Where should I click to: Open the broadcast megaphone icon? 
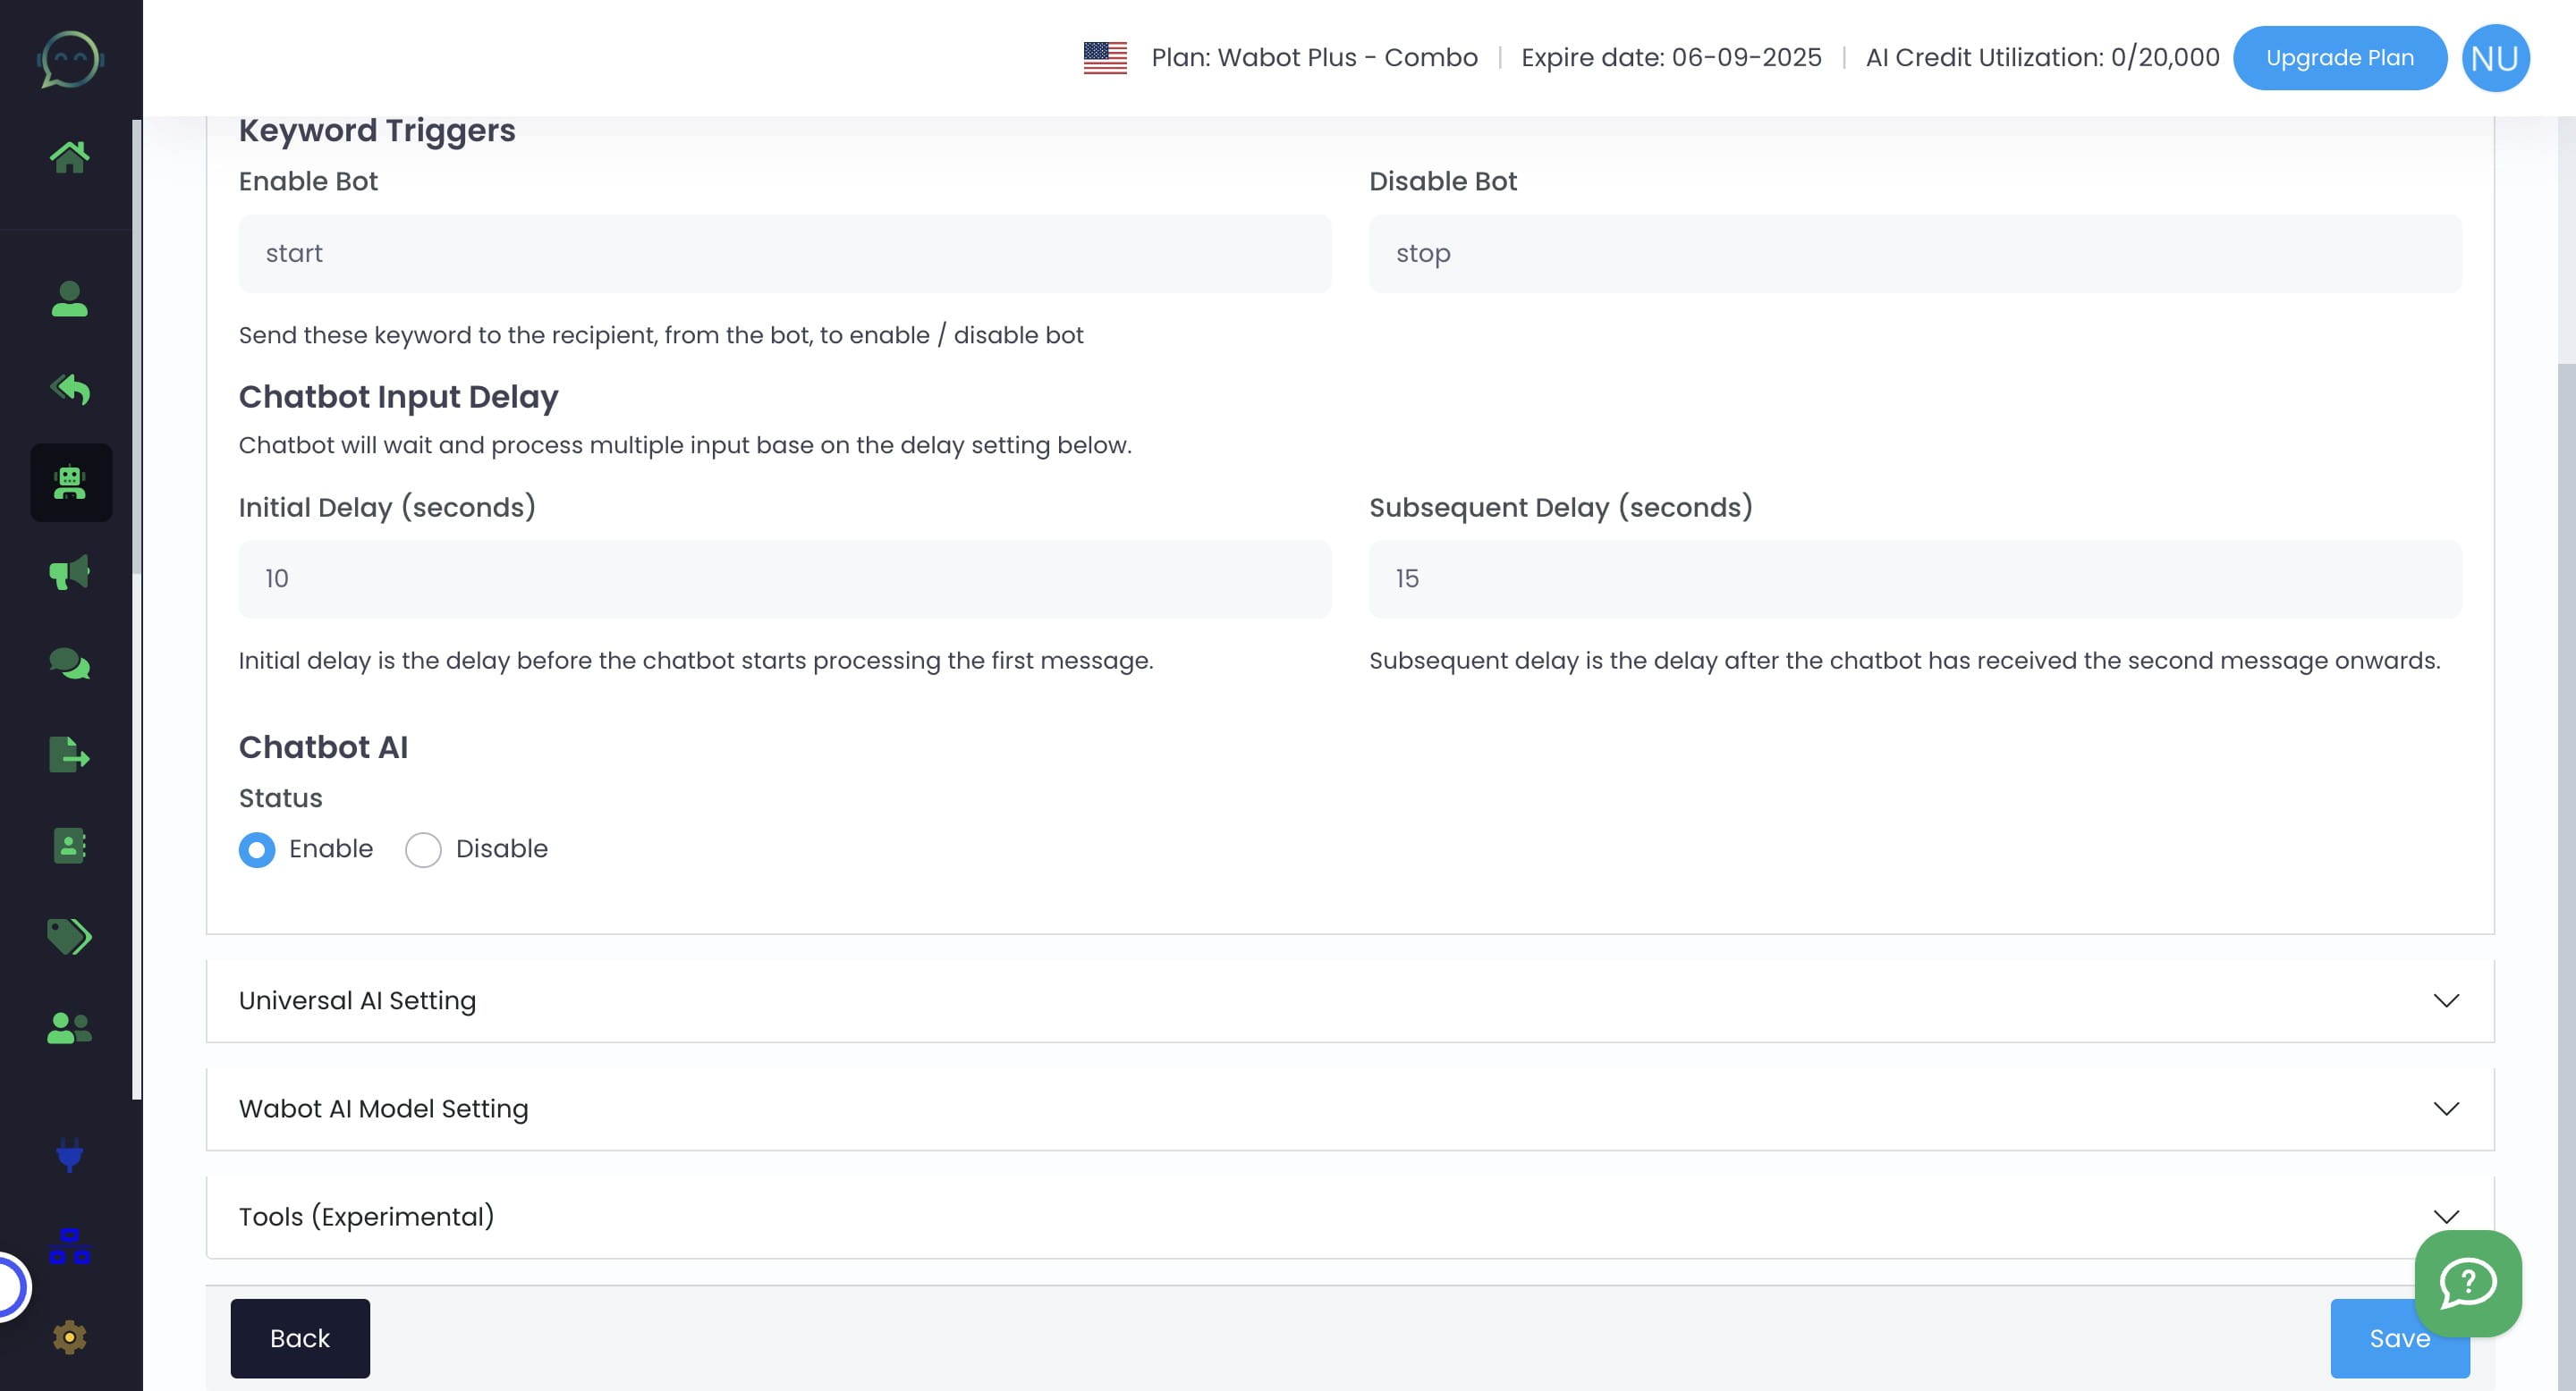70,571
